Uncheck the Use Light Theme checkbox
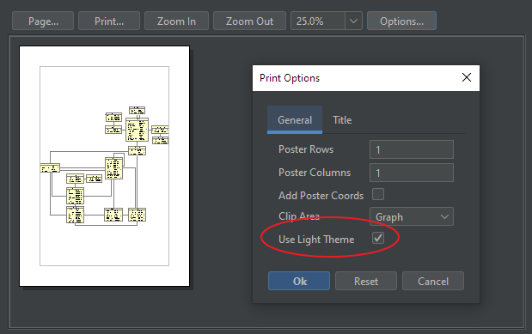Viewport: 532px width, 334px height. pyautogui.click(x=378, y=238)
